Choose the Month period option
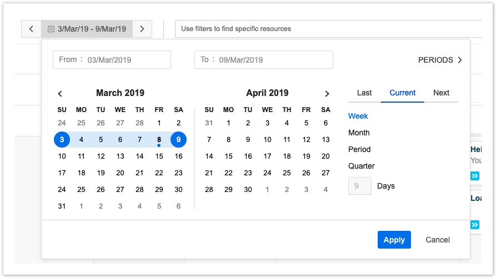 pyautogui.click(x=359, y=133)
